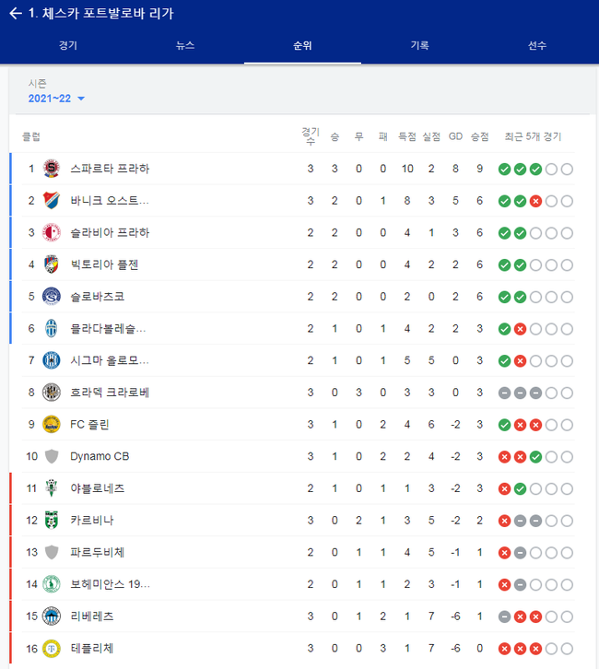Screen dimensions: 599x669
Task: Click 바니크 오스트라바 red loss indicator
Action: (x=535, y=202)
